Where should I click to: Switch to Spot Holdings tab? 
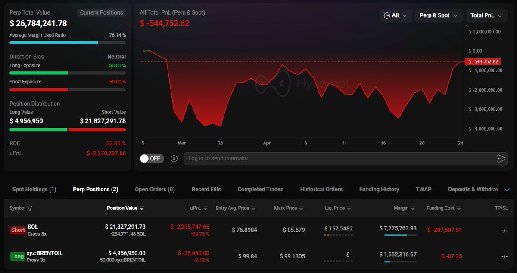click(34, 189)
